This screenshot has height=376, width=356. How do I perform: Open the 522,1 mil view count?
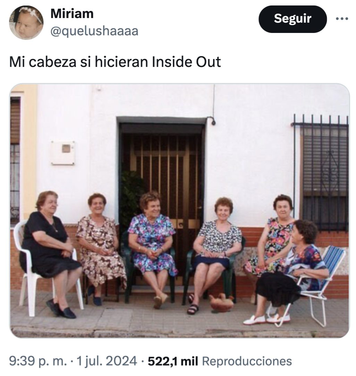[173, 361]
